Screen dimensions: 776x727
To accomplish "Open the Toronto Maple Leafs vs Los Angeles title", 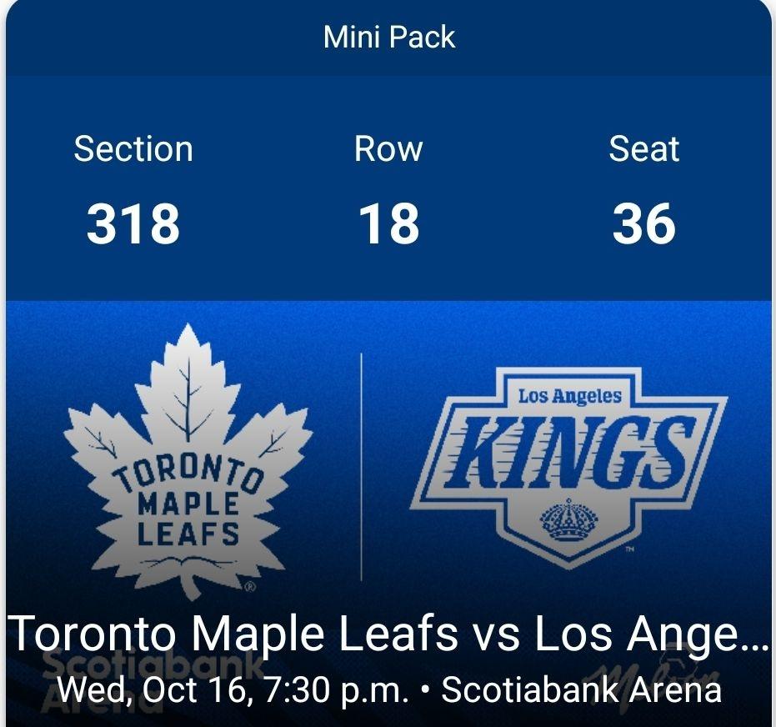I will 388,634.
